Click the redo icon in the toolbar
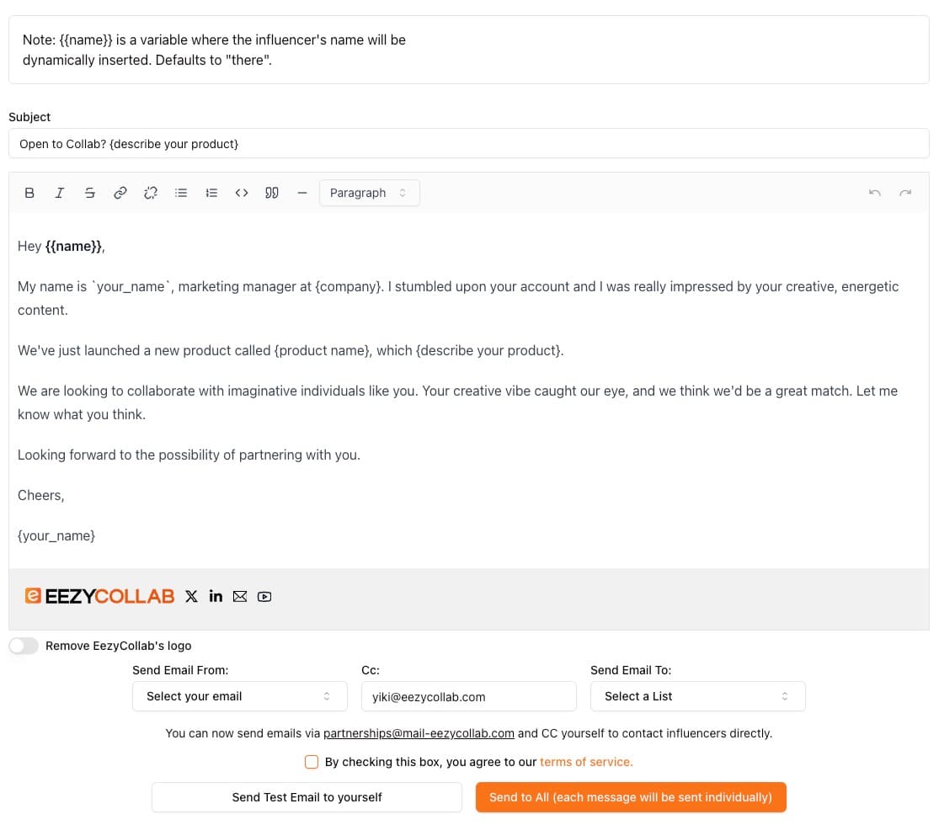 [x=905, y=193]
